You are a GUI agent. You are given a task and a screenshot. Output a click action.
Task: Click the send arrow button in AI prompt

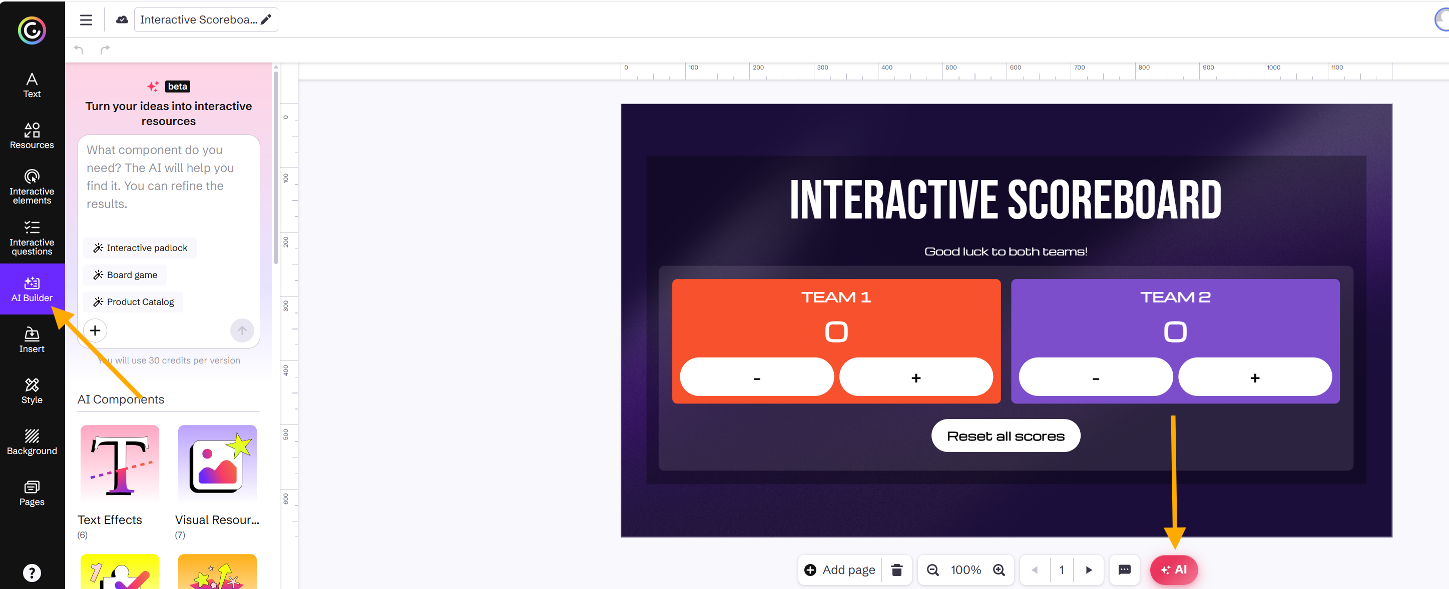point(242,330)
